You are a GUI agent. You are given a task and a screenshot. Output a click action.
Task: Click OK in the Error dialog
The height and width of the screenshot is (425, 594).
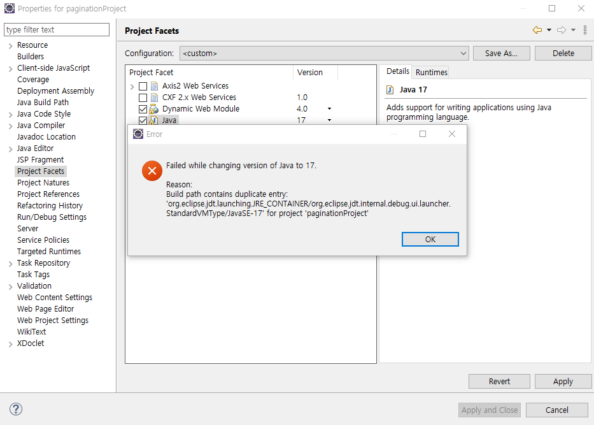(430, 239)
